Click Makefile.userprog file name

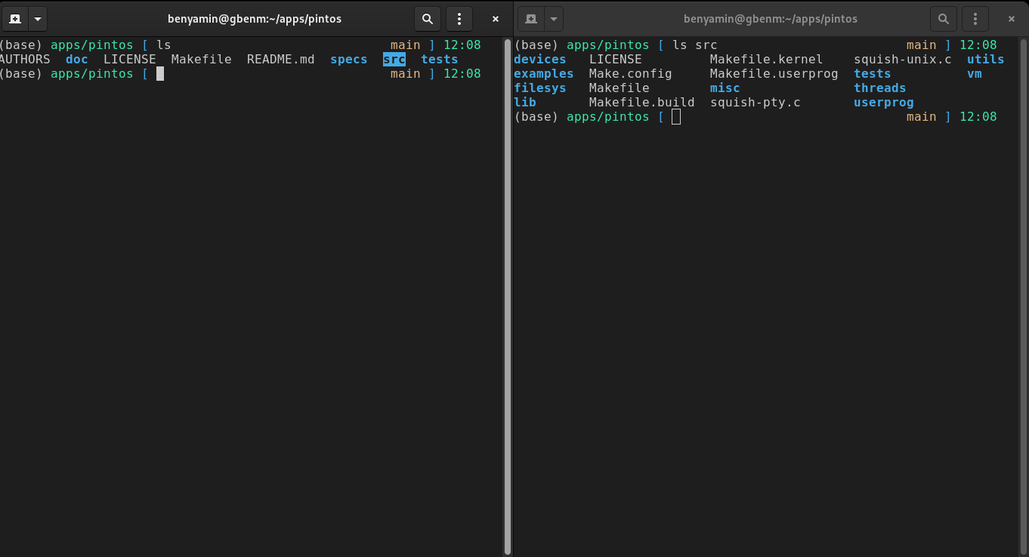(774, 73)
